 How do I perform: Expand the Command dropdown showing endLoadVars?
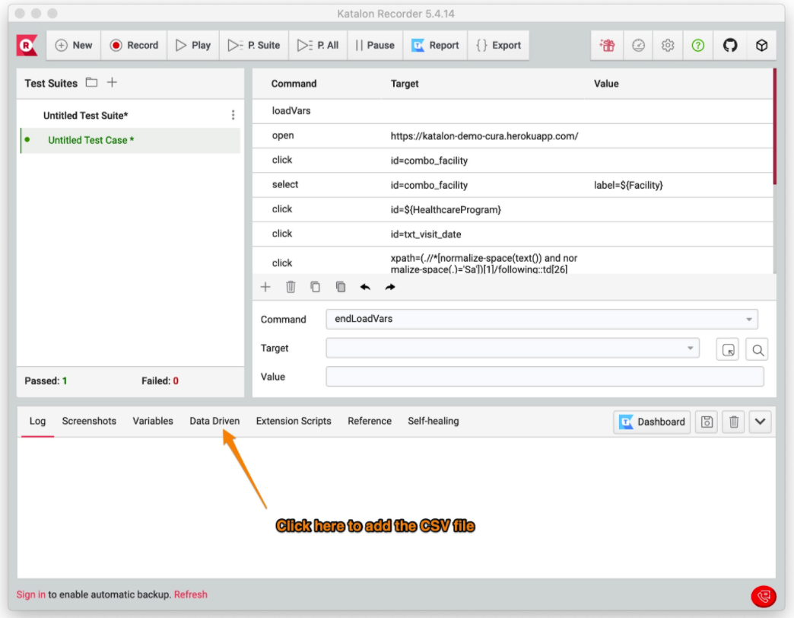748,319
